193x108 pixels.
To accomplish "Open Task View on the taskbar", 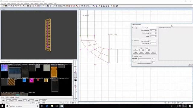I will [x=42, y=106].
